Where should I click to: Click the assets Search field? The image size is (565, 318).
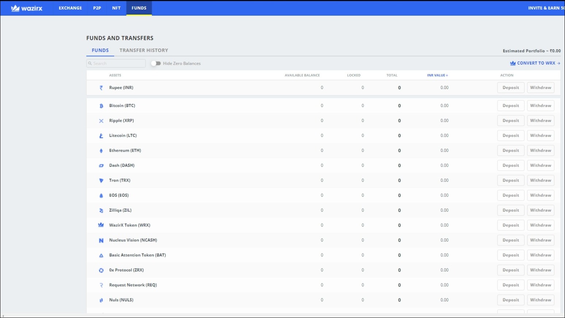[x=116, y=63]
